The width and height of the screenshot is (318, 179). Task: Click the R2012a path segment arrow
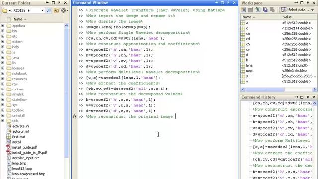pyautogui.click(x=29, y=10)
